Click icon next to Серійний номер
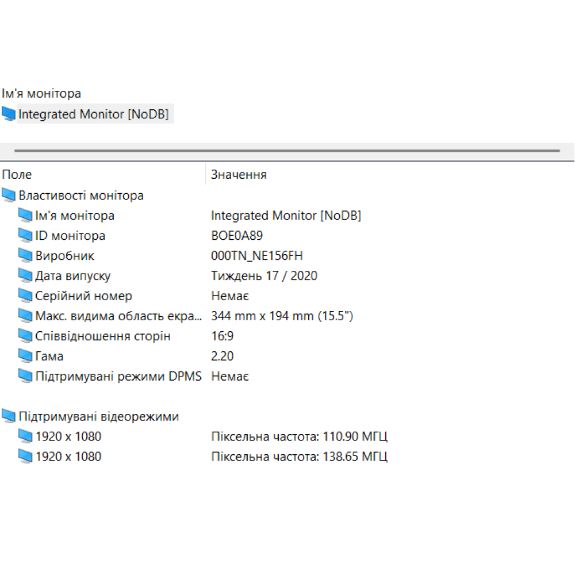This screenshot has height=575, width=575. [25, 296]
